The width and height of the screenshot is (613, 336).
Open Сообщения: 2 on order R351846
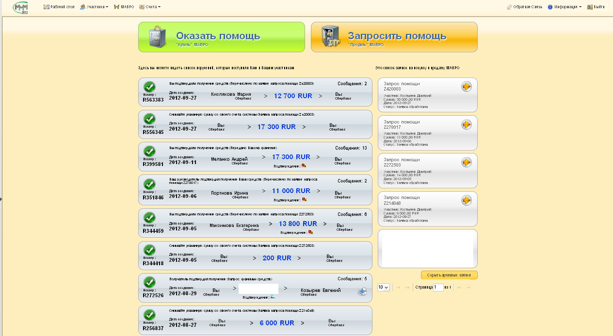click(352, 181)
